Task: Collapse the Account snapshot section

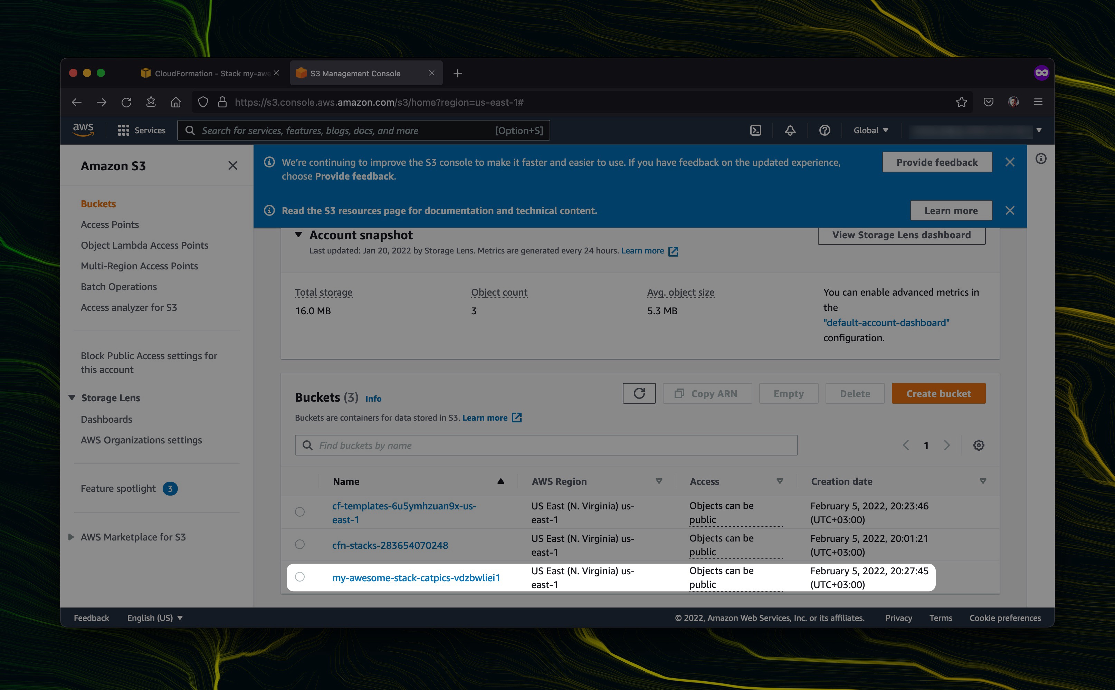Action: (x=298, y=234)
